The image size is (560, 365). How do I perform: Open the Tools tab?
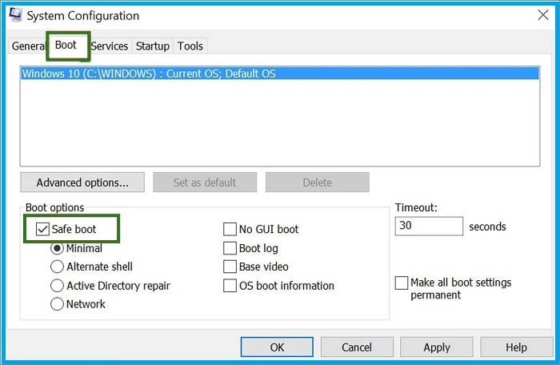coord(190,46)
